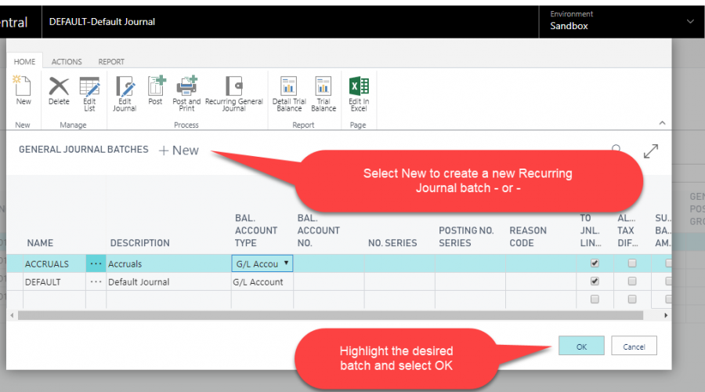Toggle DEFAULT Copy VAT Setup checkbox
This screenshot has height=392, width=705.
click(x=595, y=281)
